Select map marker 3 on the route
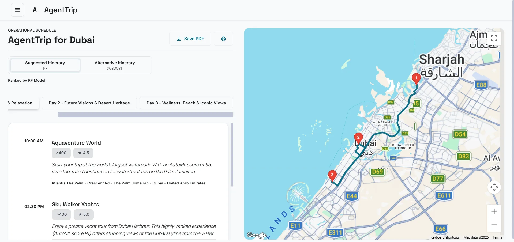Screen dimensions: 514x242 [x=332, y=175]
